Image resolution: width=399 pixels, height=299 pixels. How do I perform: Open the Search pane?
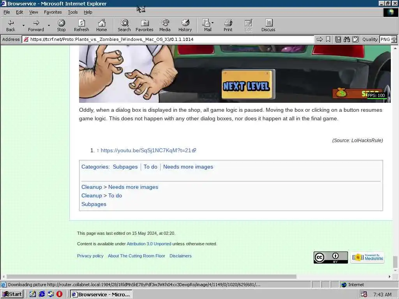tap(124, 25)
